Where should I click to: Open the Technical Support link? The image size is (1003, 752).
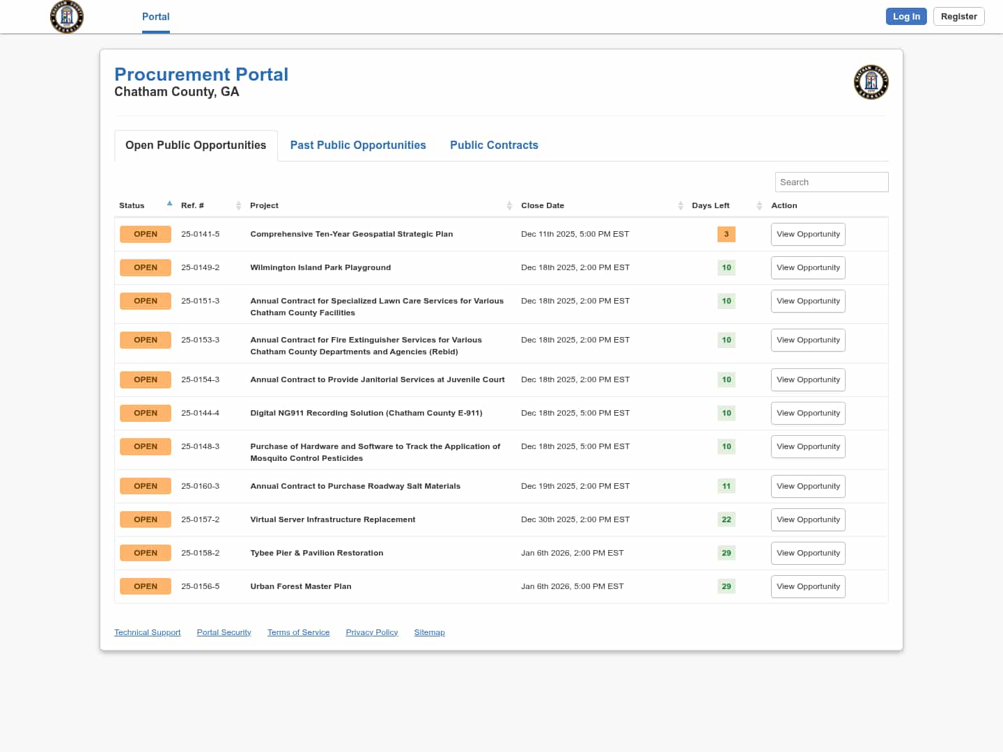pos(148,632)
